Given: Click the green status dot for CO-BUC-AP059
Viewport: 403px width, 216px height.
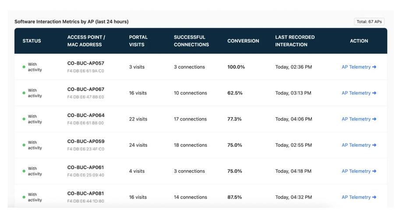Looking at the screenshot, I should pyautogui.click(x=24, y=145).
